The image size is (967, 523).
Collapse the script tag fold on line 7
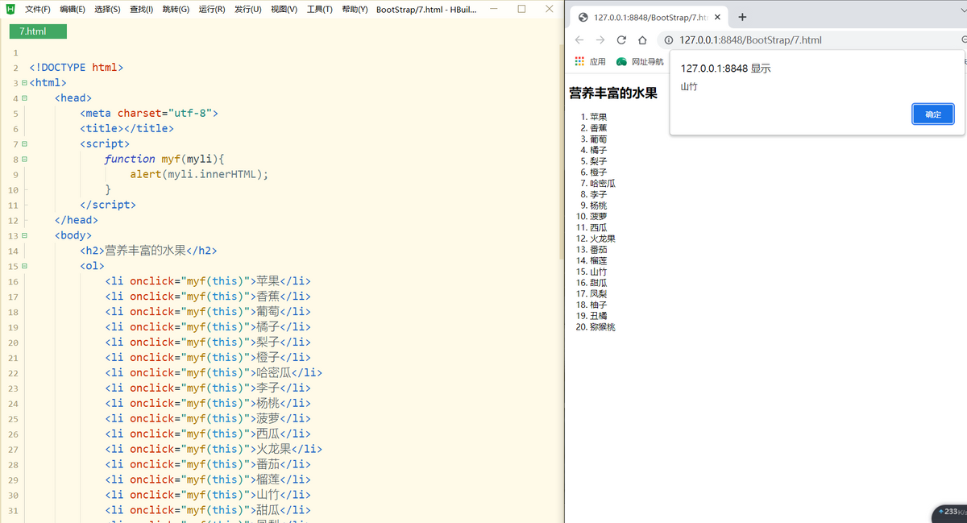pyautogui.click(x=24, y=144)
